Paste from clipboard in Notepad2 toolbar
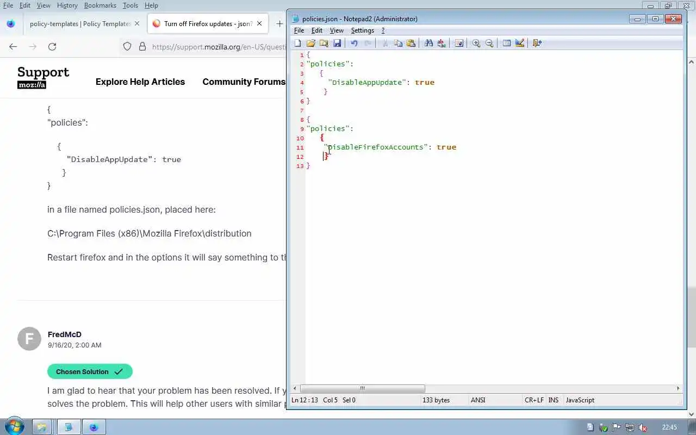Viewport: 696px width, 435px height. (x=411, y=43)
